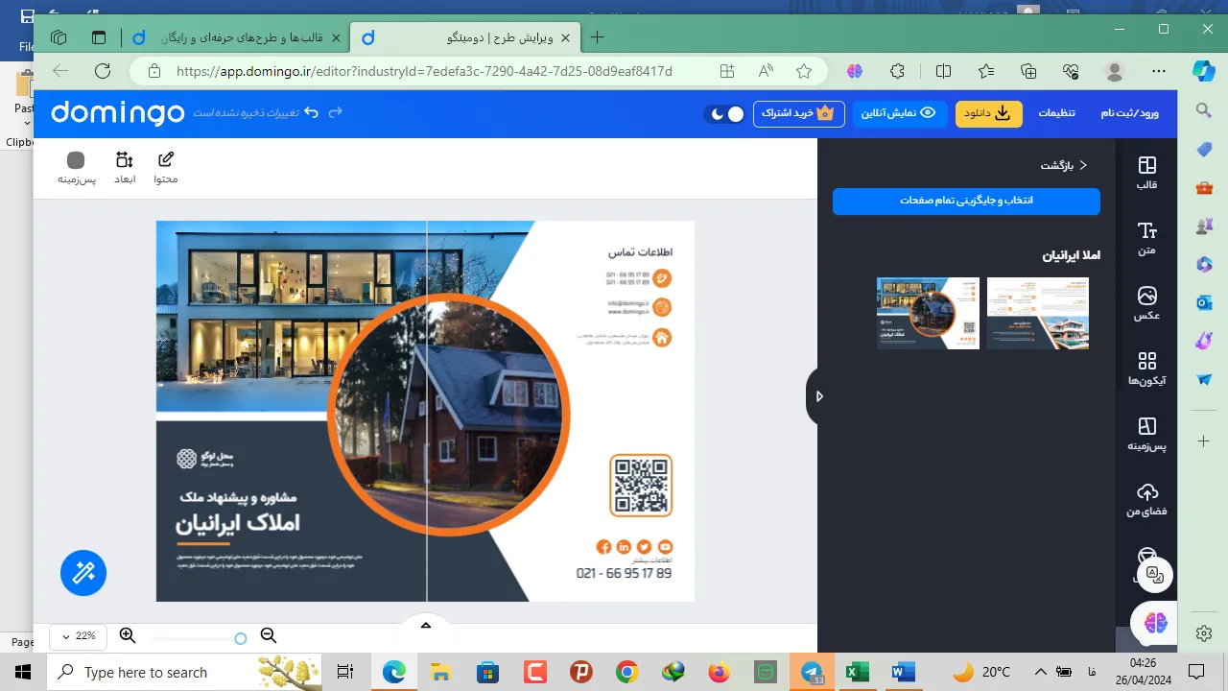
Task: Click the browser refresh button
Action: coord(103,71)
